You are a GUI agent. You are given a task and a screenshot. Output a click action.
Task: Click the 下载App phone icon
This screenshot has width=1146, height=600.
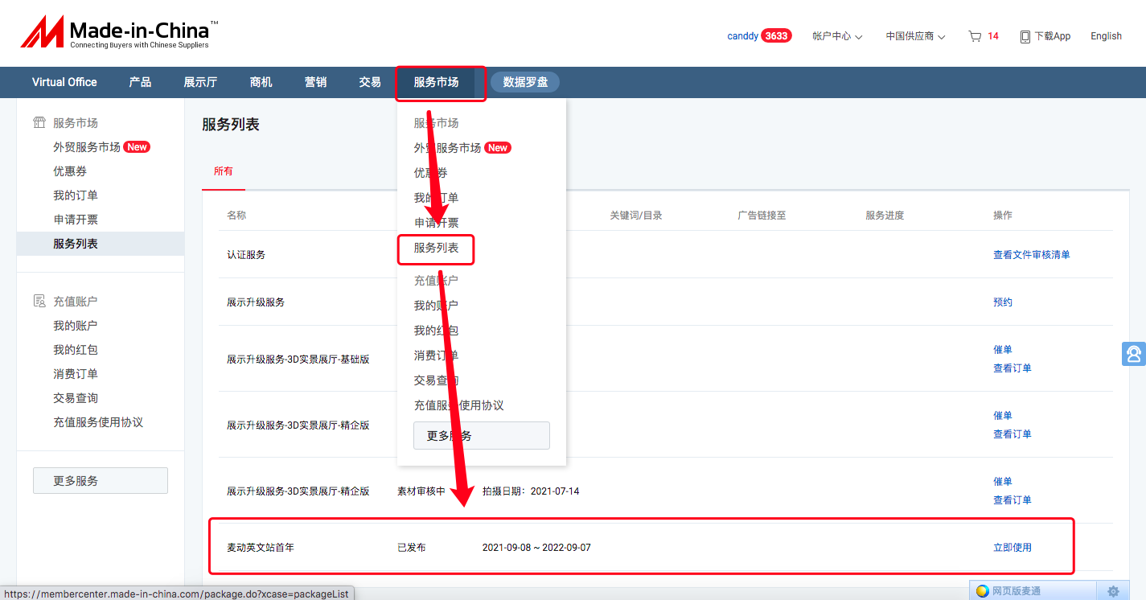click(1024, 36)
